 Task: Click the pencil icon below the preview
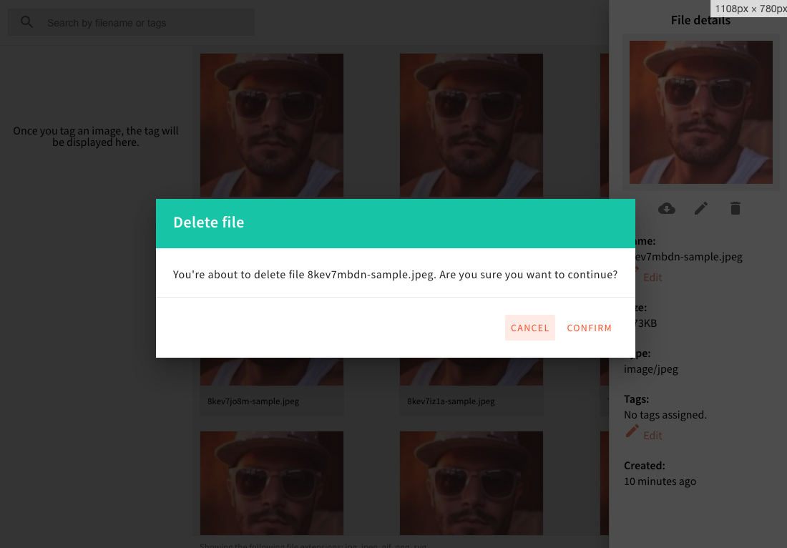[x=701, y=208]
